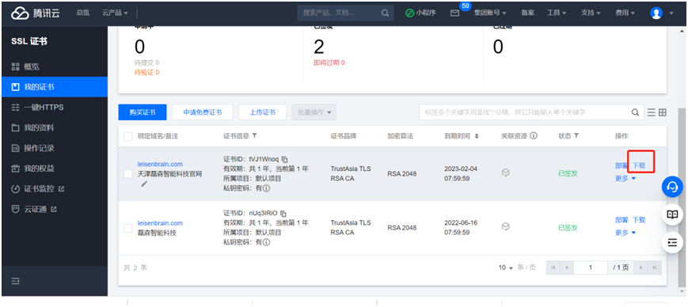688x307 pixels.
Task: Click 总览 in the top navigation
Action: (82, 13)
